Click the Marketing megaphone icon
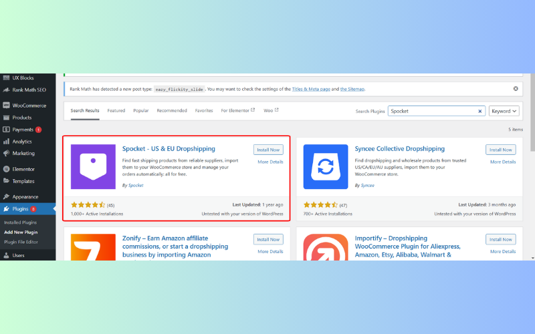The width and height of the screenshot is (535, 334). [x=6, y=154]
